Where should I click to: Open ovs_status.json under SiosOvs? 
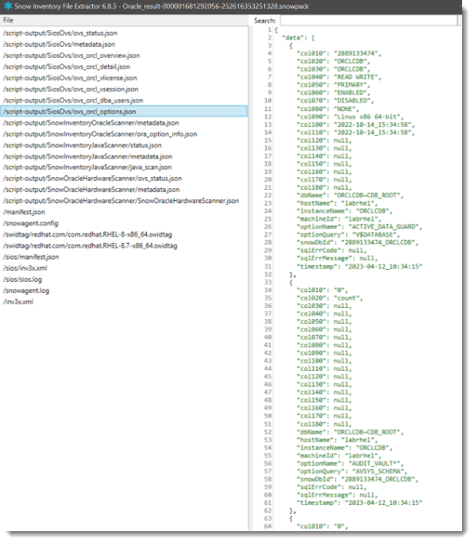click(x=60, y=33)
